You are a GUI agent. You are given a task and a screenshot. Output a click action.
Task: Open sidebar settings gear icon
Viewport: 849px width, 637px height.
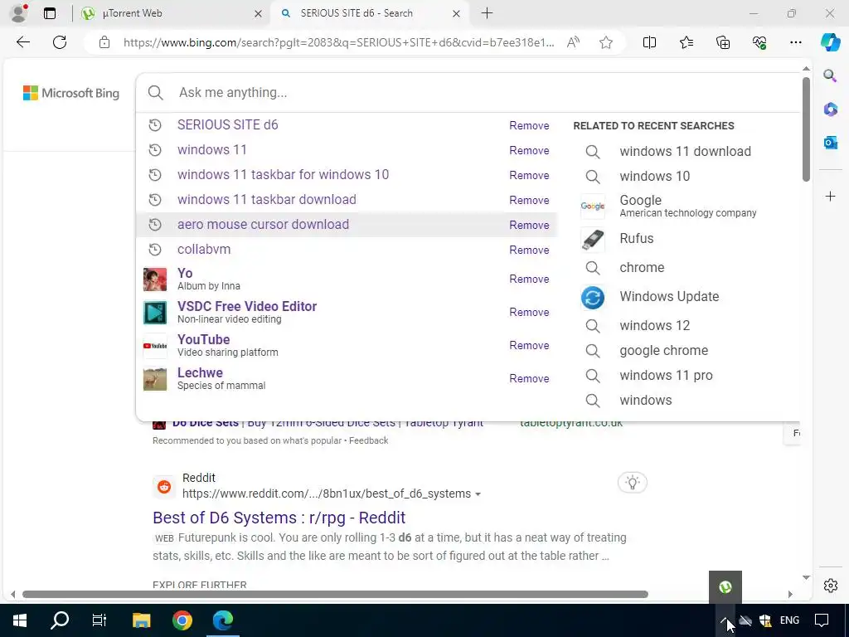click(830, 586)
